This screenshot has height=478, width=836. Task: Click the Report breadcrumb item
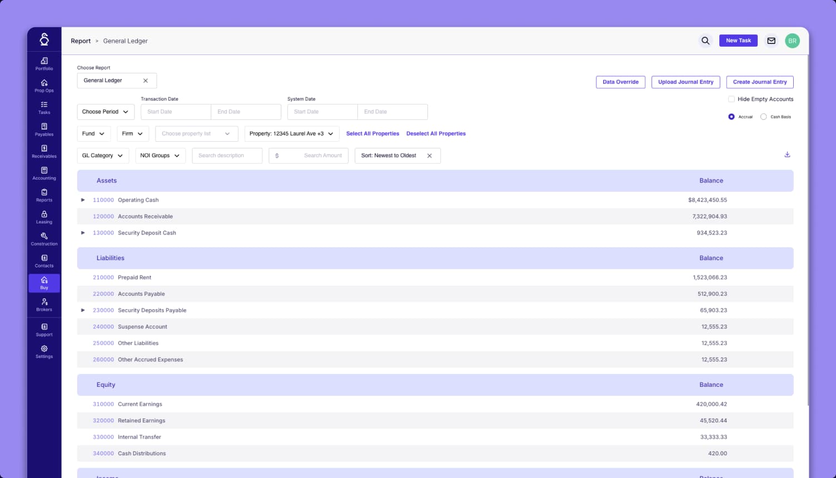(81, 41)
